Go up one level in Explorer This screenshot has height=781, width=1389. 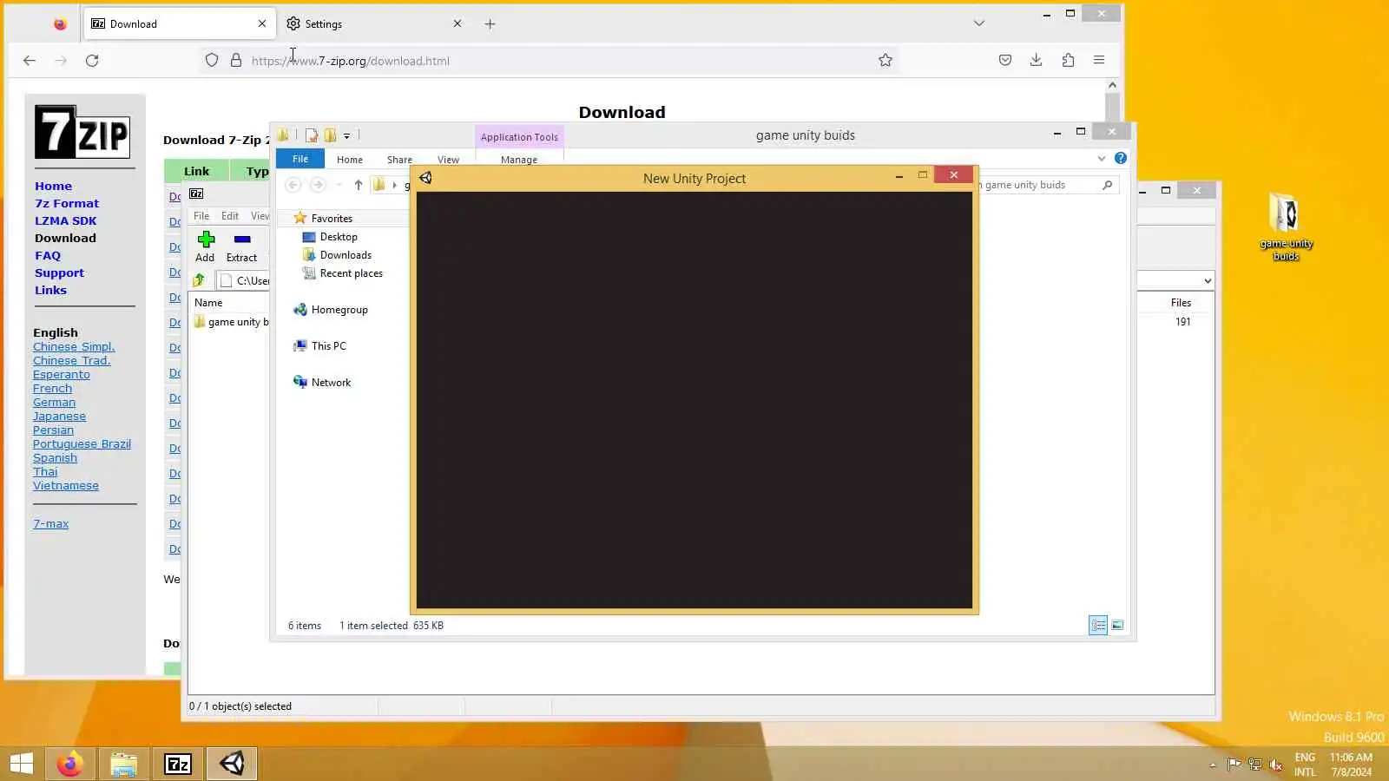(x=358, y=185)
